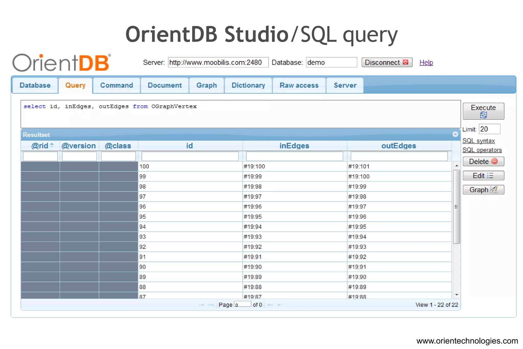
Task: Focus the Database name field
Action: pos(331,62)
